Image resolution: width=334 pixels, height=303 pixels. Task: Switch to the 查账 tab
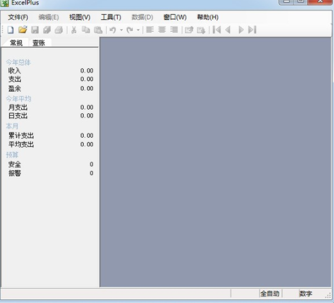pos(39,43)
